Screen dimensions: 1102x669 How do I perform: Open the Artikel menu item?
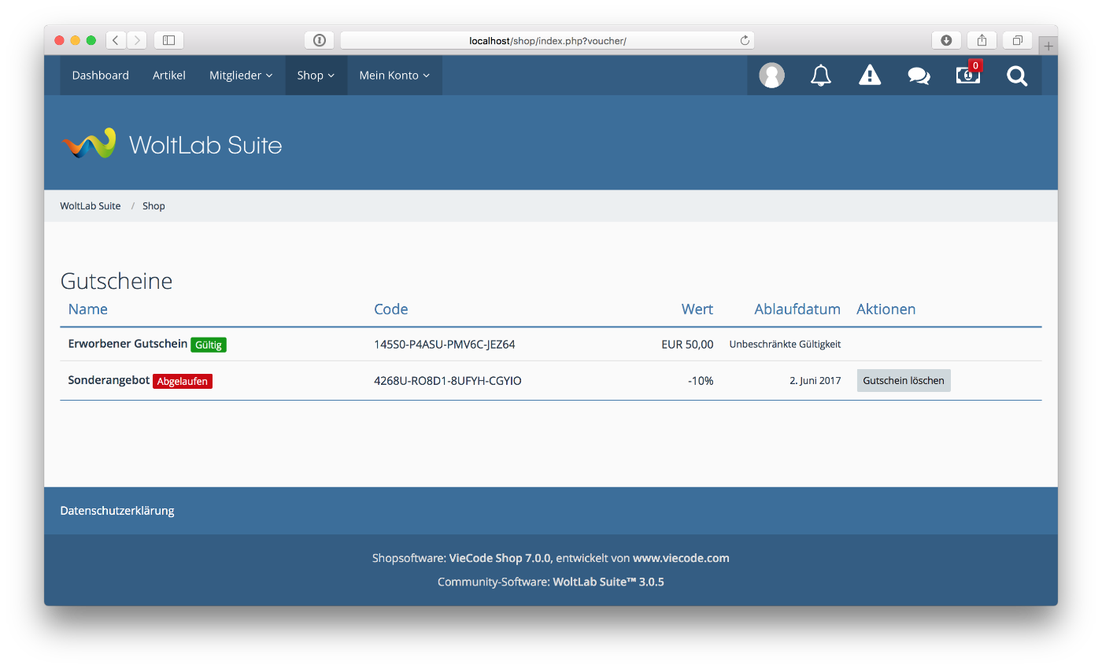coord(169,76)
